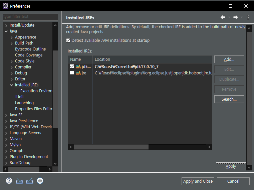Click the tree vertical scrollbar thumb

[55, 89]
